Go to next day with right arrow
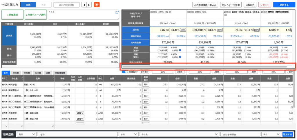The width and height of the screenshot is (297, 140). pos(89,5)
